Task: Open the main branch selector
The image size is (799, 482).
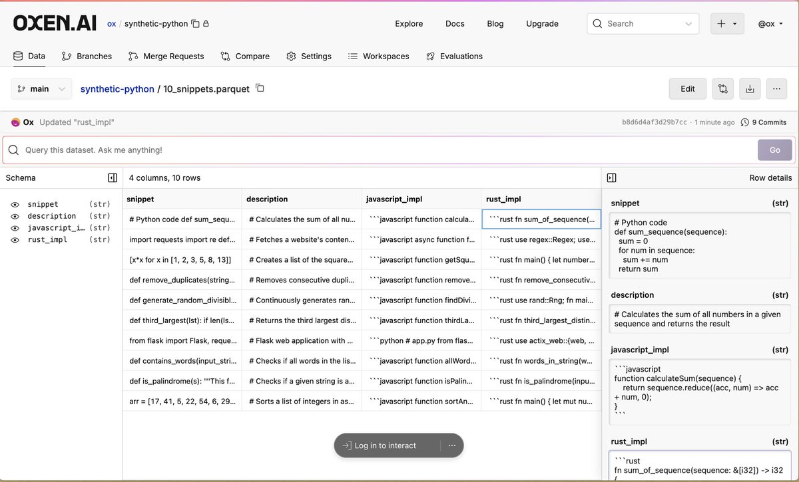Action: click(x=41, y=88)
